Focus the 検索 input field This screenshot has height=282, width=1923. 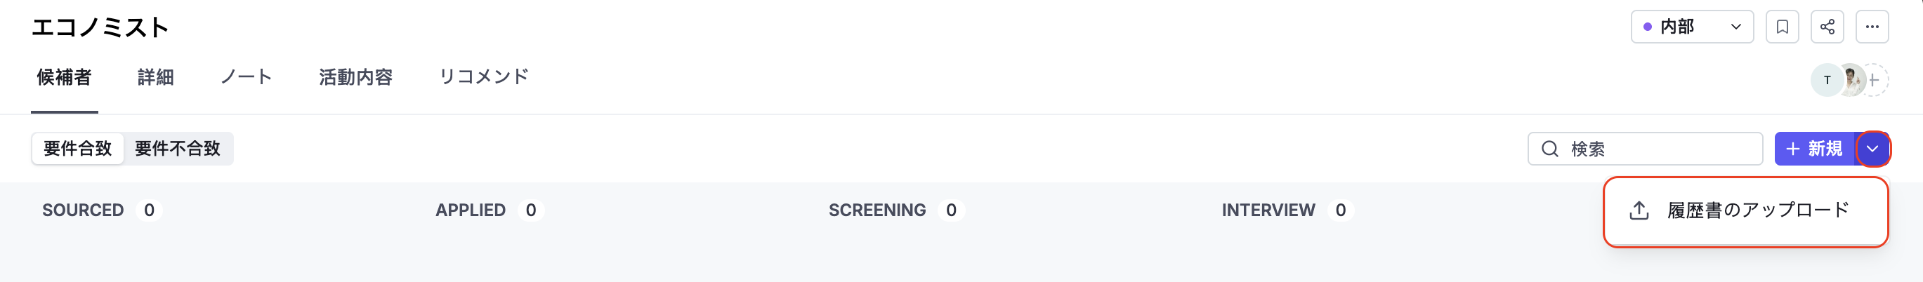tap(1645, 149)
